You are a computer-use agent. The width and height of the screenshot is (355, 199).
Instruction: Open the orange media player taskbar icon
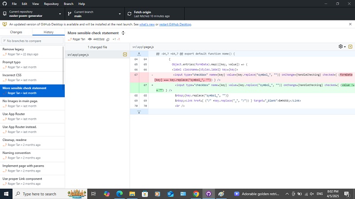tap(158, 194)
